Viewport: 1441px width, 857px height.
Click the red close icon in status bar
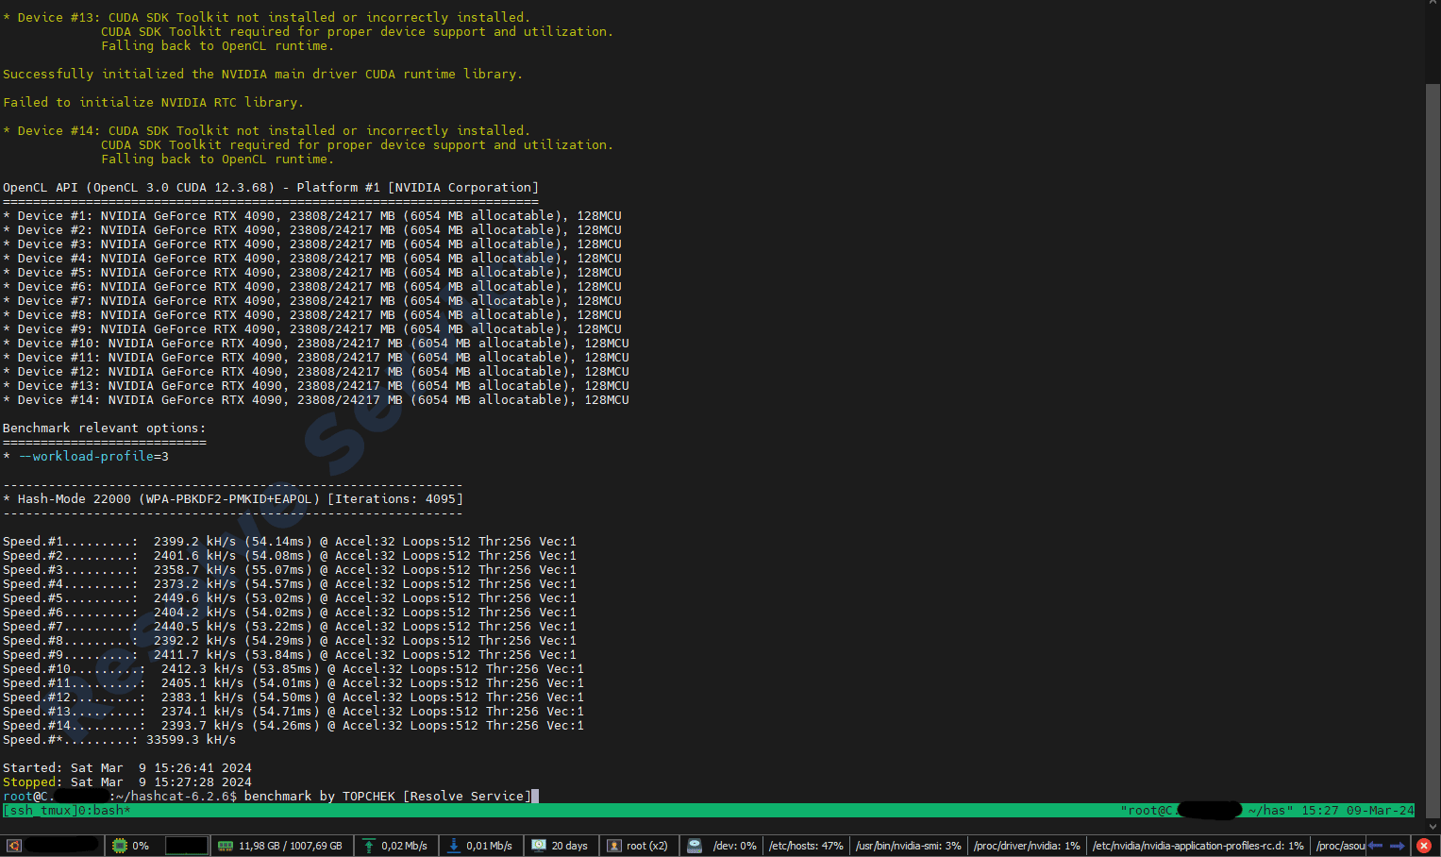click(x=1424, y=846)
